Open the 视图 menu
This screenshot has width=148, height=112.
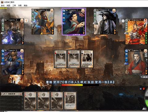pos(8,6)
